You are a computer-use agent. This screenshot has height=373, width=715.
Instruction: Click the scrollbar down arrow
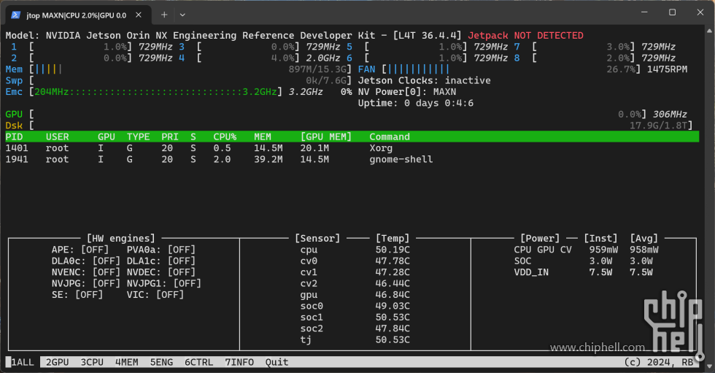point(709,366)
